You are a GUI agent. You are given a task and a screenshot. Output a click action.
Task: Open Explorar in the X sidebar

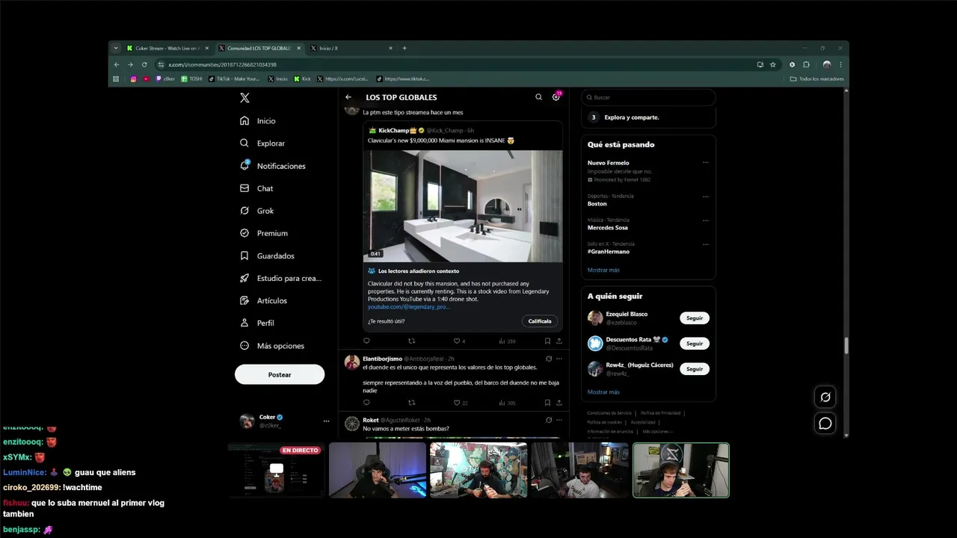(262, 143)
